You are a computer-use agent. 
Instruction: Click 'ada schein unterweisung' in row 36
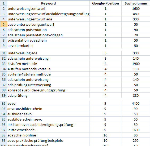48,80
